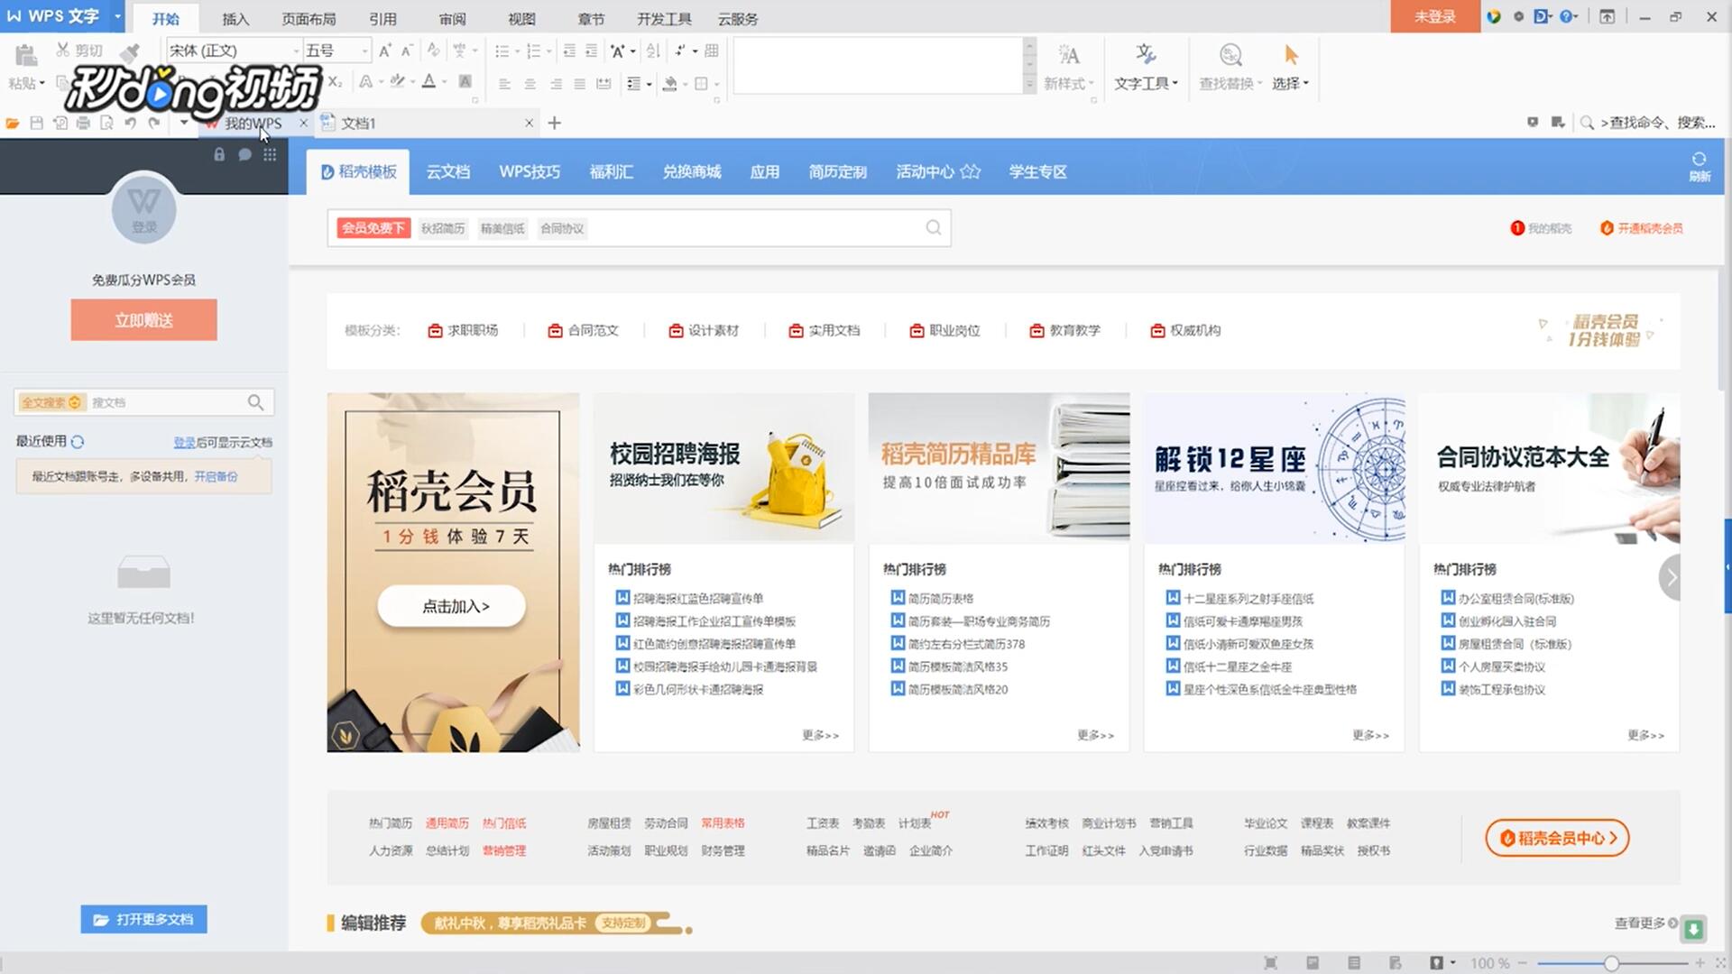Screen dimensions: 1732x974
Task: Click the 立即赠送 button
Action: click(143, 320)
